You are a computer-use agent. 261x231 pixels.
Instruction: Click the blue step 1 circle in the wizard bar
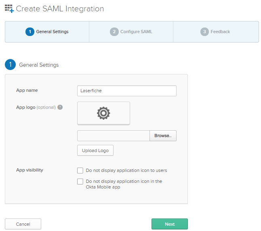[29, 32]
